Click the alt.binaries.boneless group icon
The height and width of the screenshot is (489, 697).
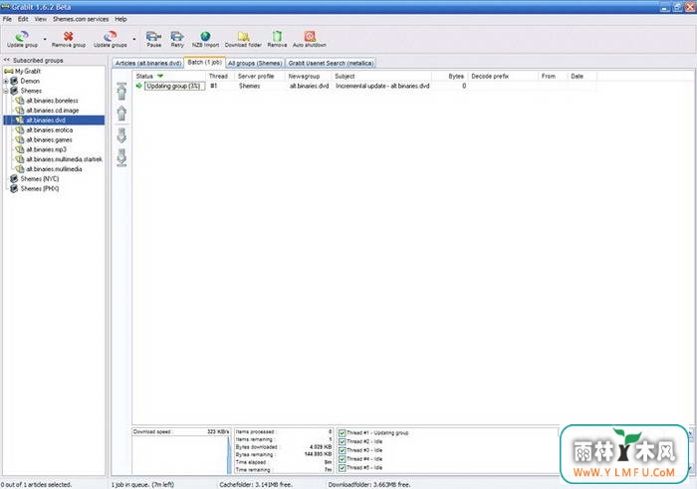click(20, 101)
